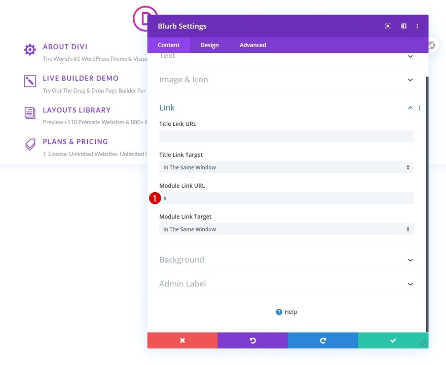This screenshot has height=365, width=446.
Task: Expand the Image & Icon section
Action: [x=410, y=80]
